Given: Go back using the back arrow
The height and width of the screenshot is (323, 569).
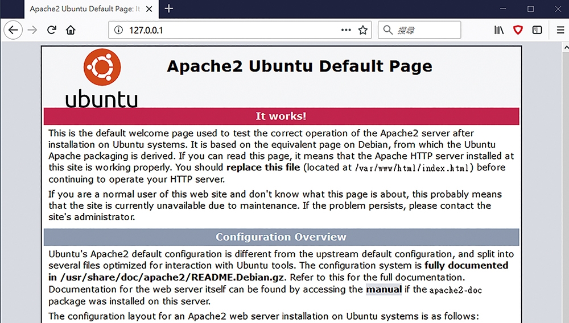Looking at the screenshot, I should click(13, 30).
